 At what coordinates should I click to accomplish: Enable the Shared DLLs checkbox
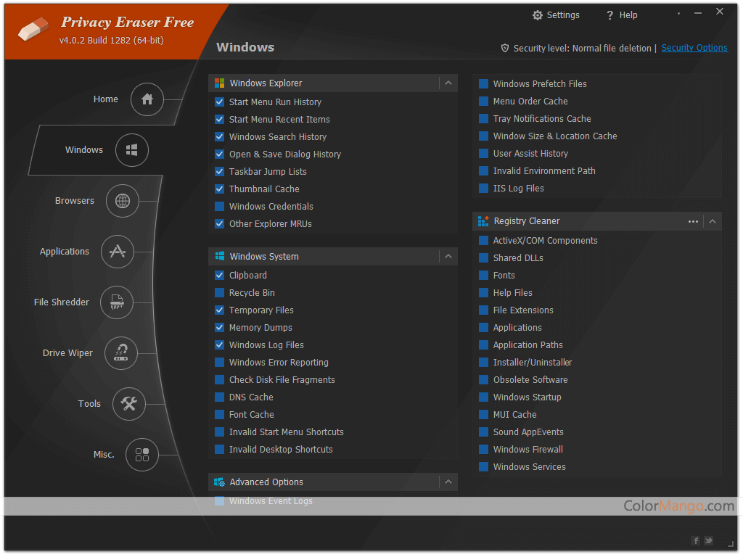click(x=484, y=258)
